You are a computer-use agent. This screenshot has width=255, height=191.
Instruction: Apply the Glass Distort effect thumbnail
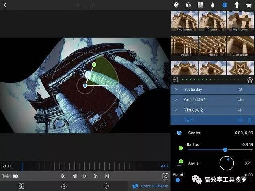[x=240, y=46]
